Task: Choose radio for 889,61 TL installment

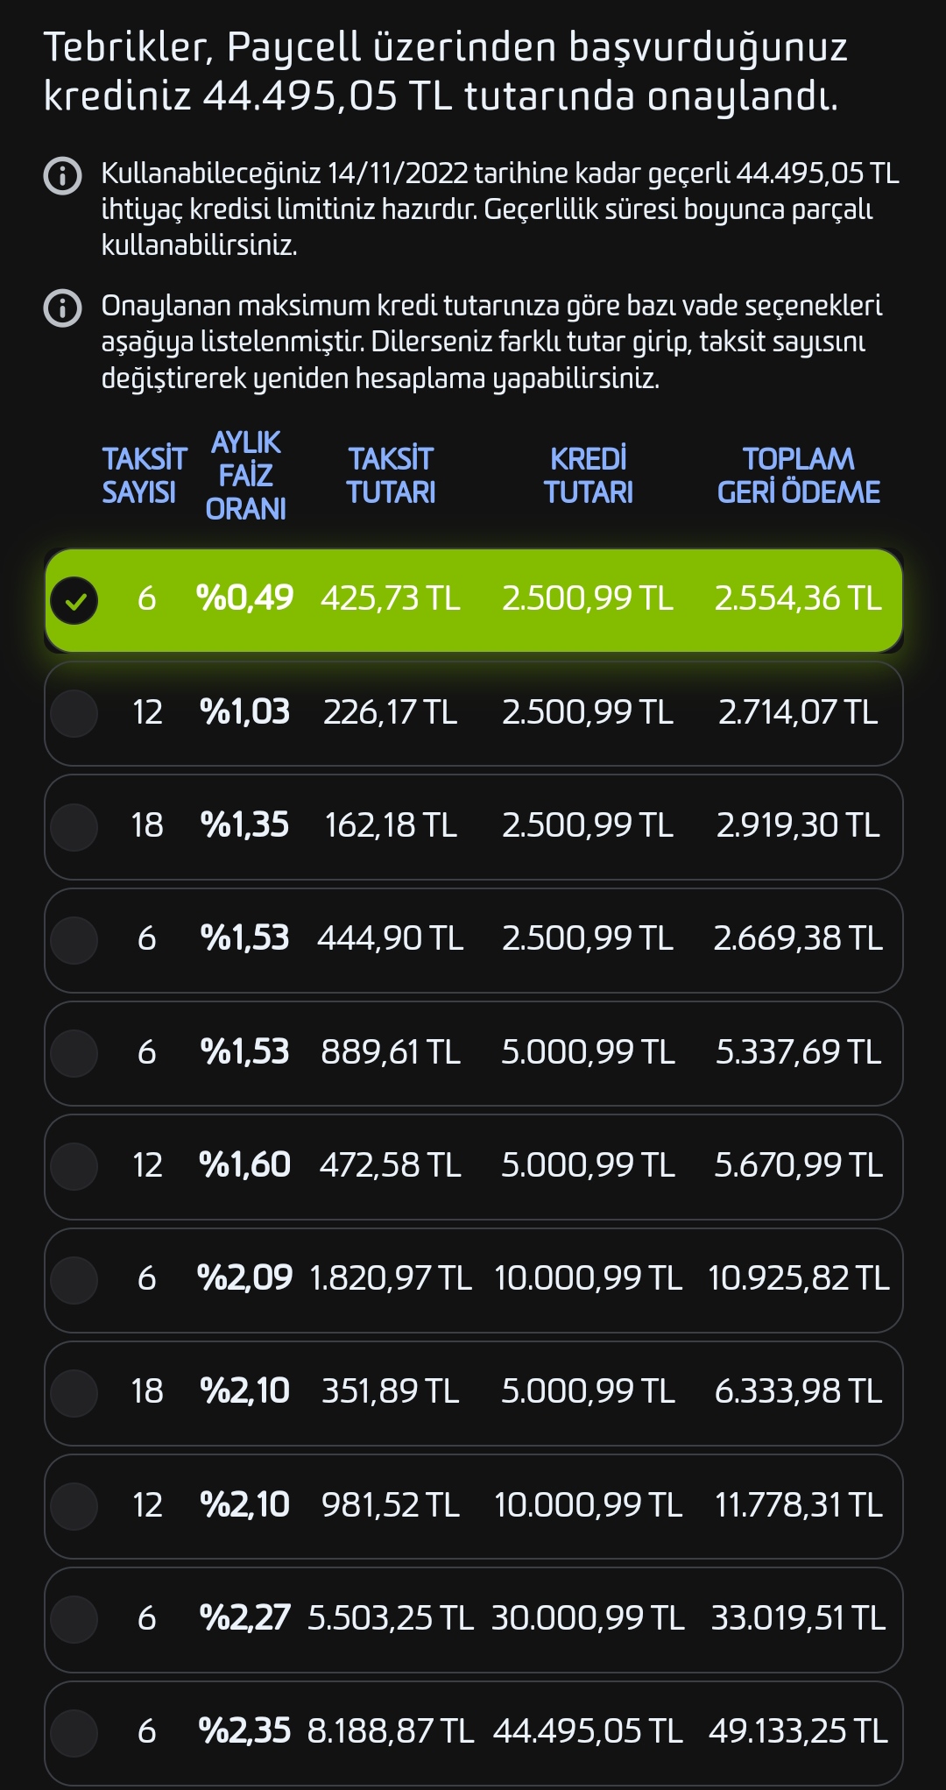Action: click(x=74, y=1052)
